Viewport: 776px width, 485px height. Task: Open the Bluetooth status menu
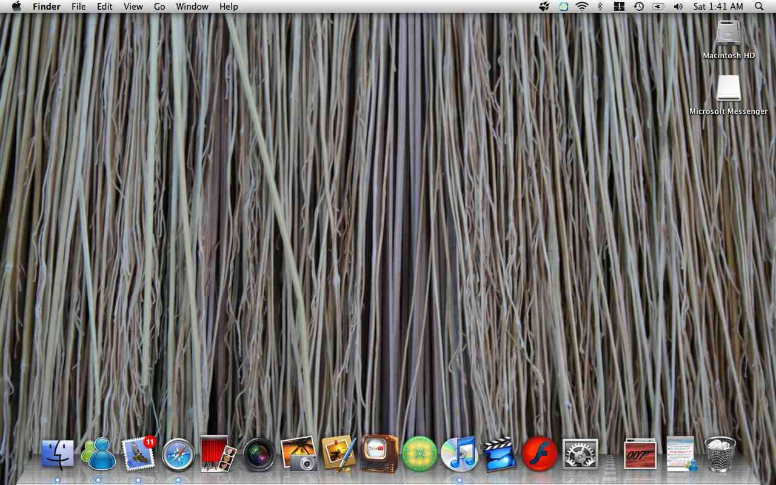[600, 7]
